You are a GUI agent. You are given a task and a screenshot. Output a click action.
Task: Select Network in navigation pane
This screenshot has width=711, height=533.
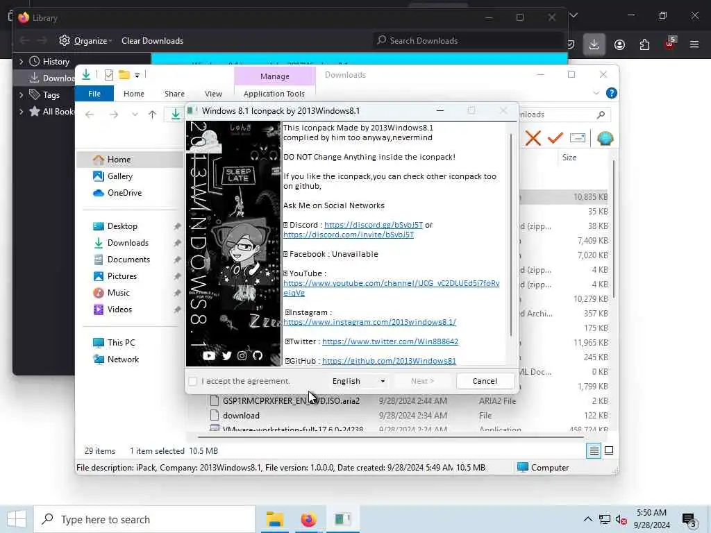[x=123, y=359]
